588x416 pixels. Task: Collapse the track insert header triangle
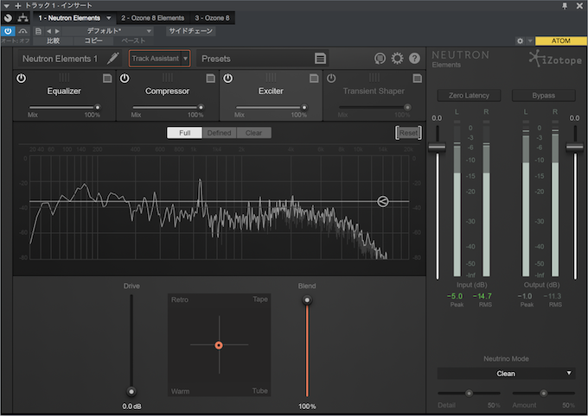[x=6, y=6]
